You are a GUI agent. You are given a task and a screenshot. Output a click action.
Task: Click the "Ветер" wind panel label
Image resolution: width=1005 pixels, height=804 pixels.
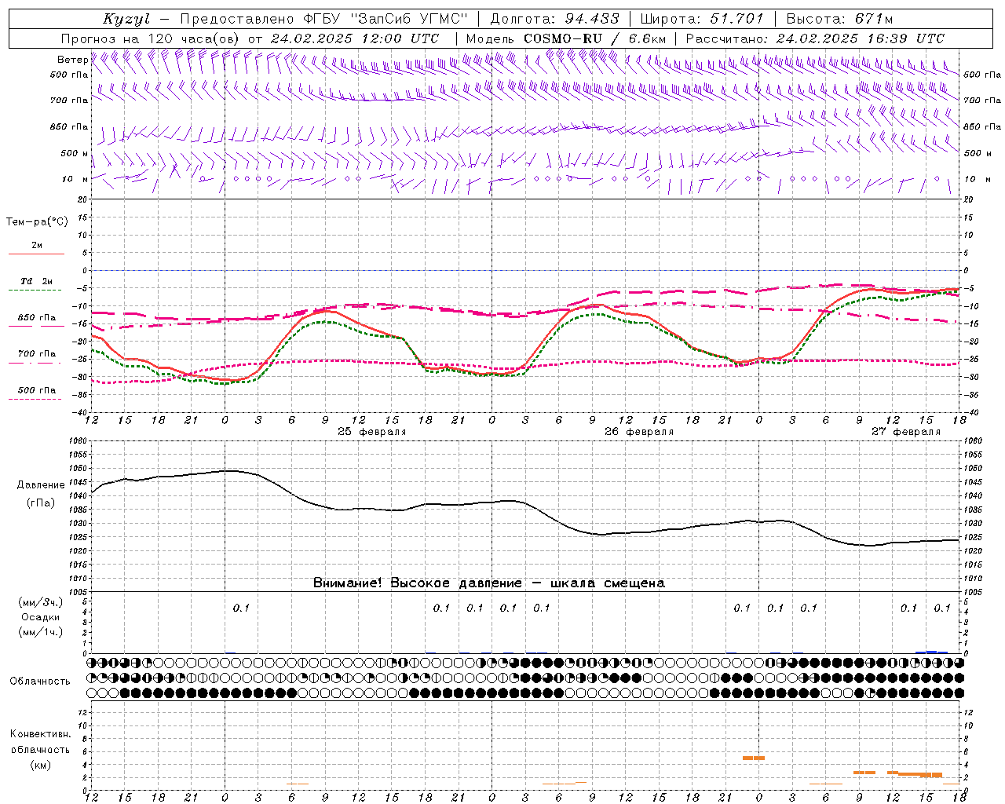pyautogui.click(x=72, y=60)
